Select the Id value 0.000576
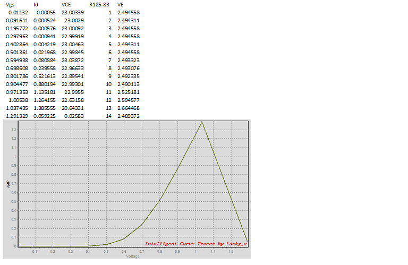 (45, 28)
